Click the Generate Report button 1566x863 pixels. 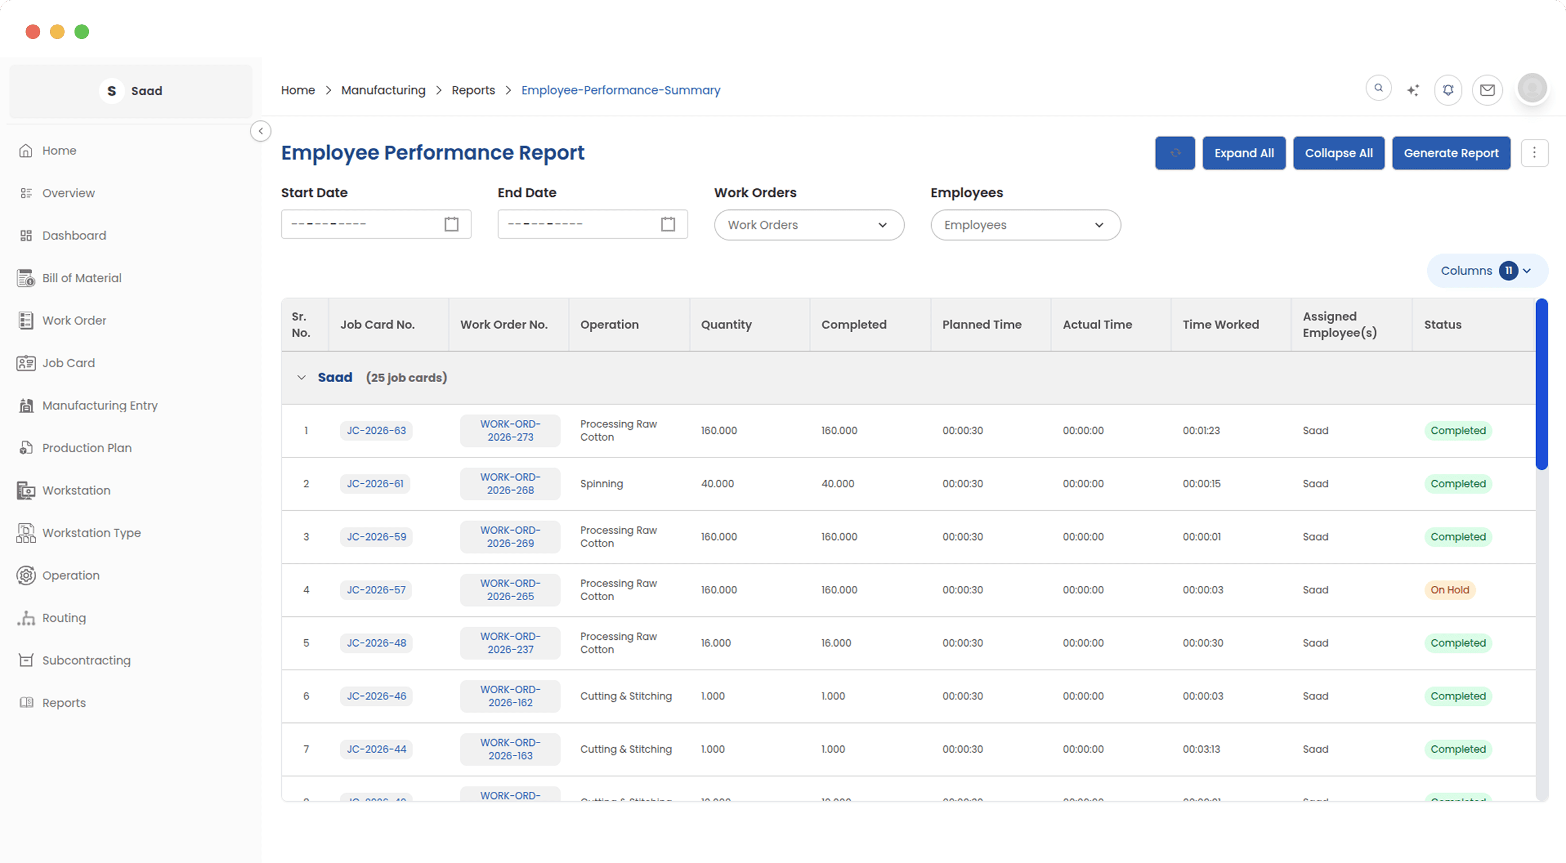coord(1451,153)
